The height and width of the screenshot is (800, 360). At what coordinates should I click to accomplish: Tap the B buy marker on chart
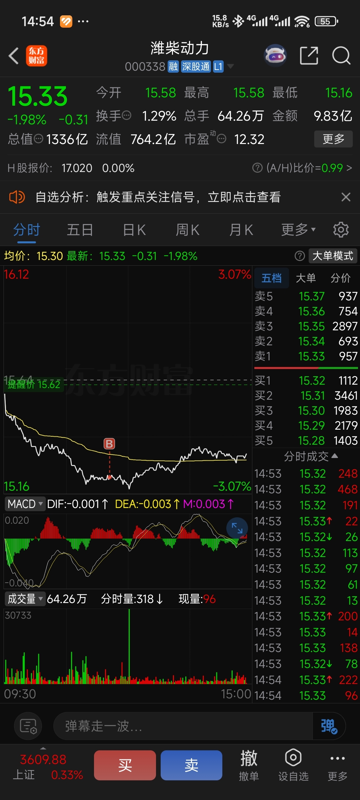pyautogui.click(x=109, y=444)
